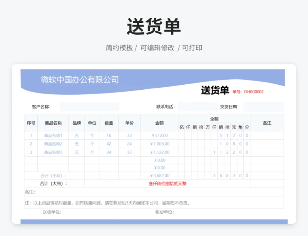Click the red order number DH000001

tap(254, 92)
